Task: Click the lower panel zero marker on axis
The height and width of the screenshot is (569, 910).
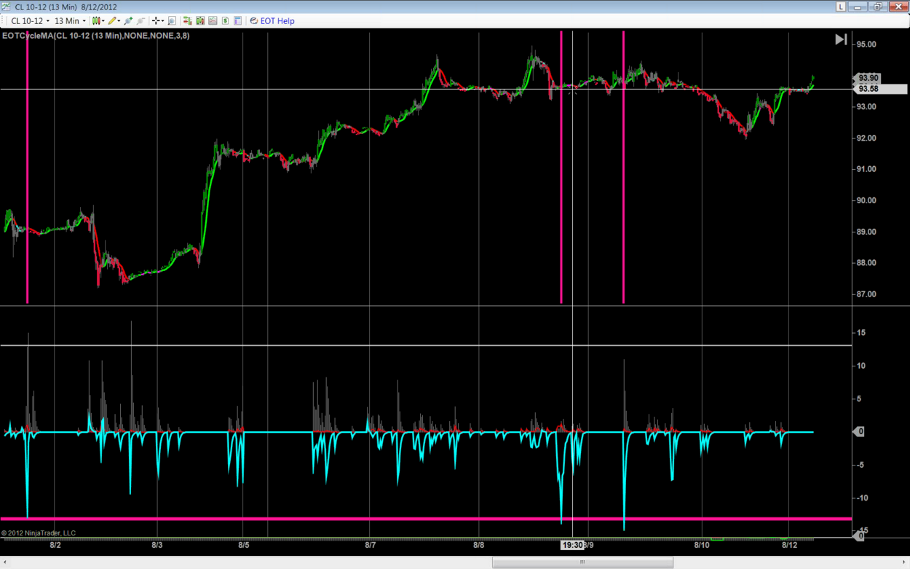Action: tap(860, 431)
